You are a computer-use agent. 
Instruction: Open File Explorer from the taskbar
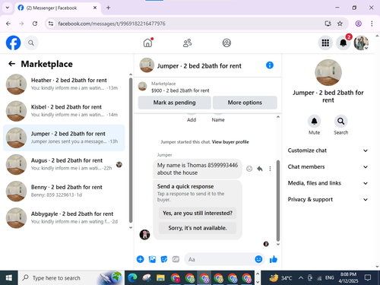click(160, 278)
